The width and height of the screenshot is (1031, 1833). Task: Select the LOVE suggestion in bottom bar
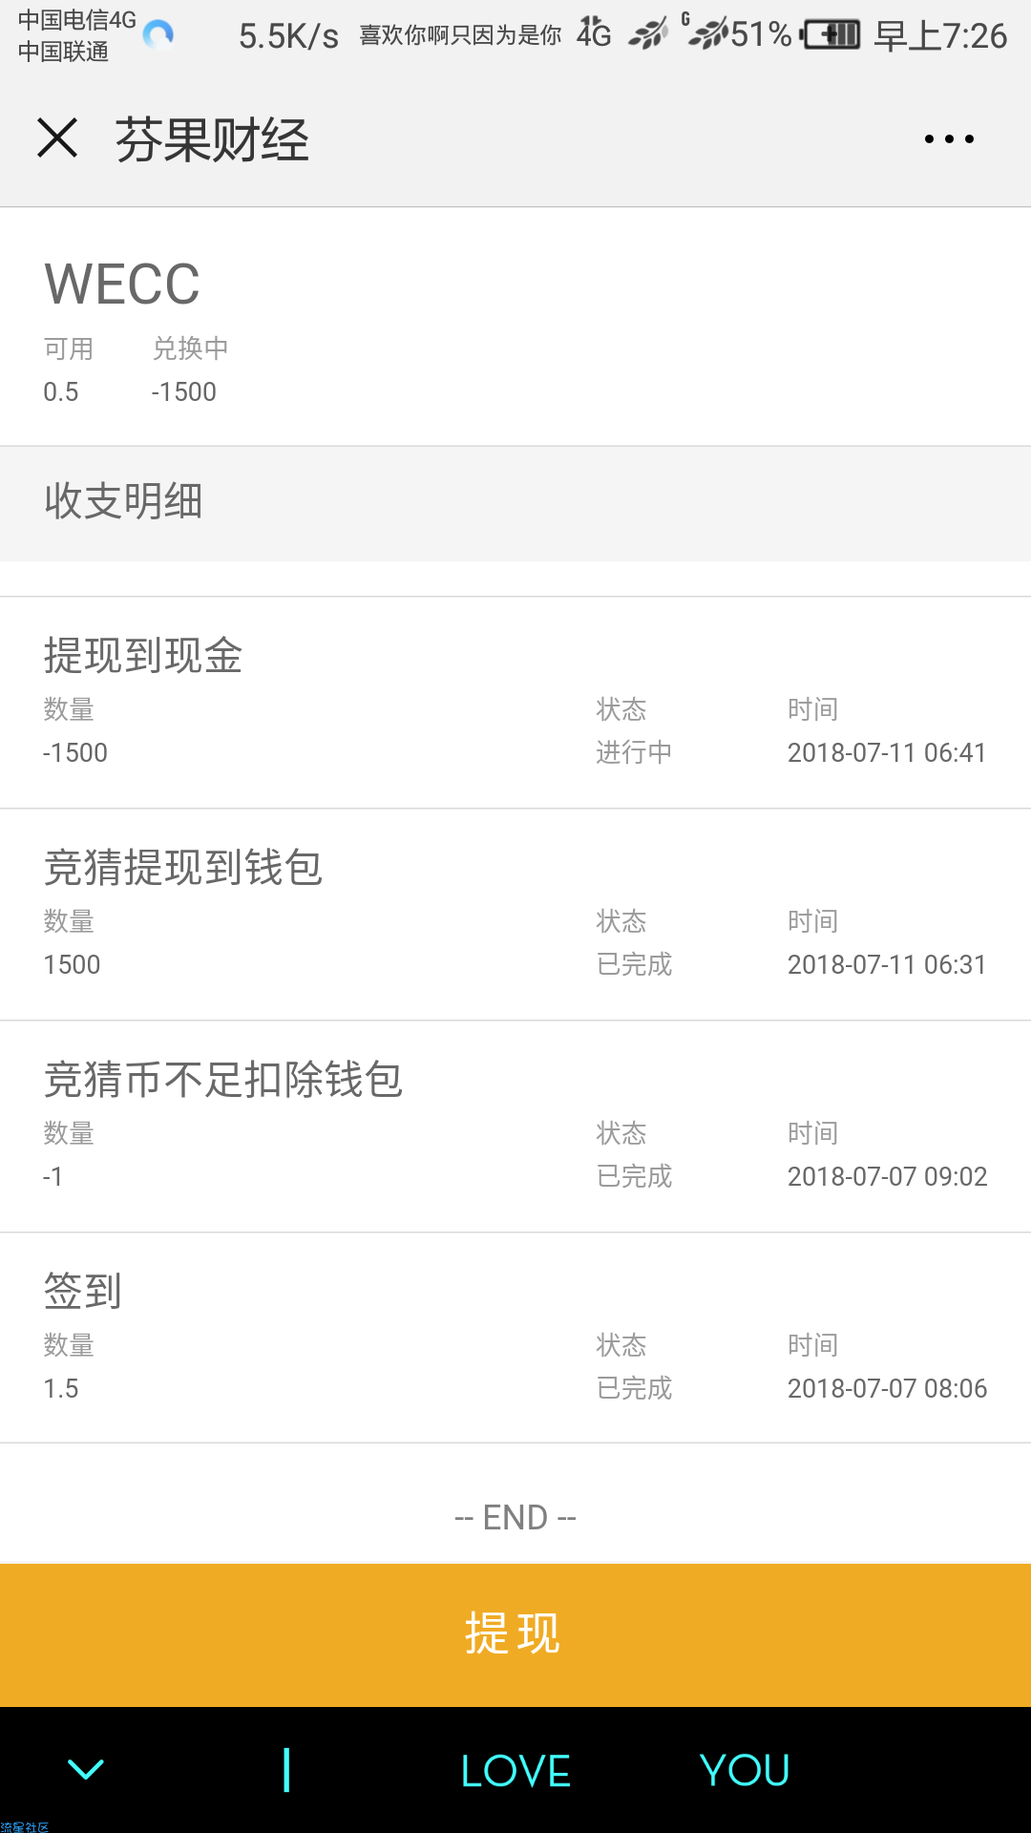coord(515,1771)
